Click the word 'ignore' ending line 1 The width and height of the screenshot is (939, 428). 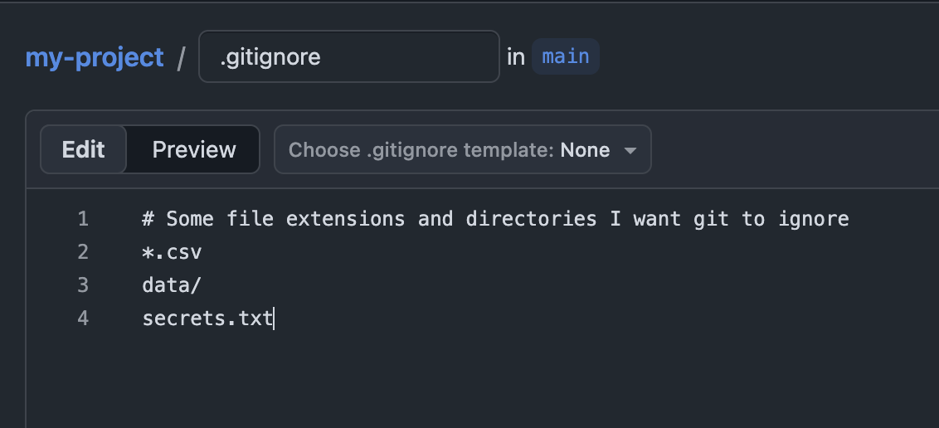coord(813,220)
